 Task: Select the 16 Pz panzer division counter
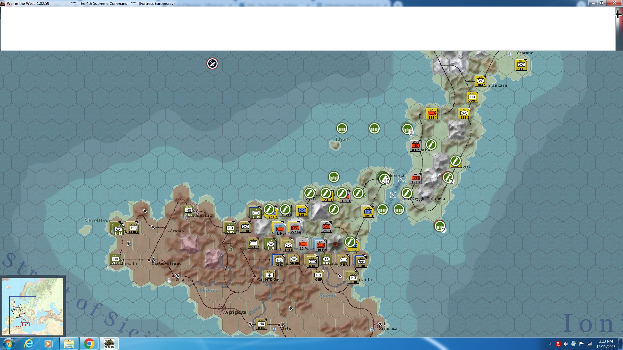[321, 246]
